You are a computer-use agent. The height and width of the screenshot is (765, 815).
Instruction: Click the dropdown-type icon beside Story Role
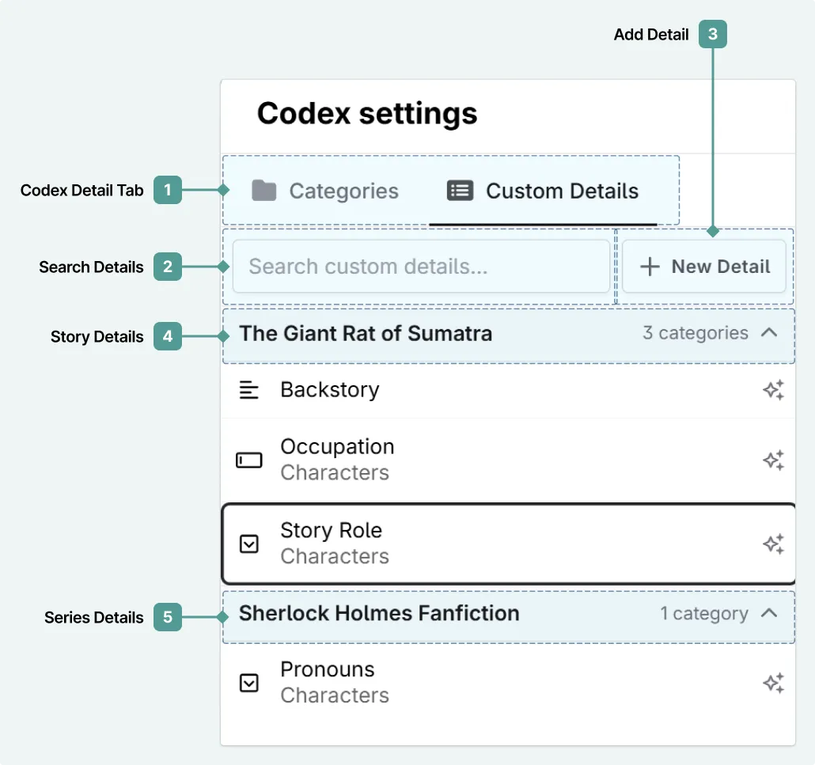click(x=249, y=543)
